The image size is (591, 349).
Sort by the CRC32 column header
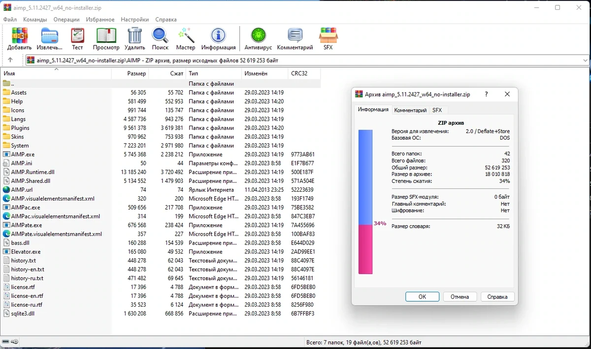[x=304, y=73]
